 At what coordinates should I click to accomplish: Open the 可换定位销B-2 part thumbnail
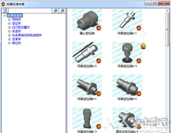coord(127,86)
